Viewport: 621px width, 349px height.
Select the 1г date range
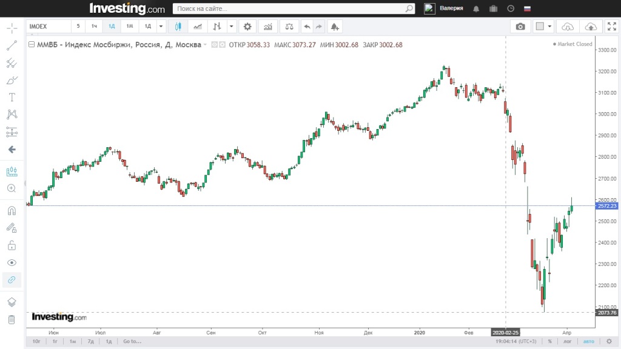[55, 342]
